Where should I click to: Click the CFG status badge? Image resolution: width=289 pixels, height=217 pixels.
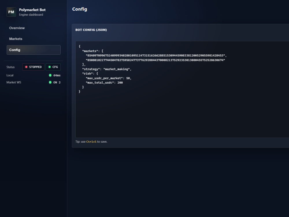click(53, 67)
